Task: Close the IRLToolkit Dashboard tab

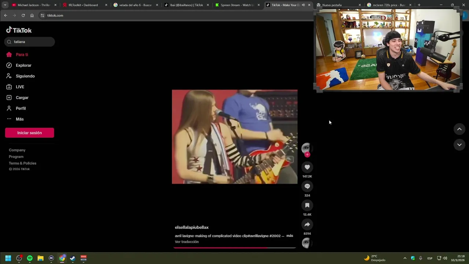Action: [106, 5]
